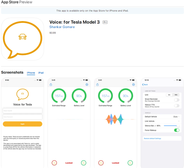Image resolution: width=184 pixels, height=168 pixels.
Task: Tap the green unlock icon in third screenshot
Action: pos(130,163)
